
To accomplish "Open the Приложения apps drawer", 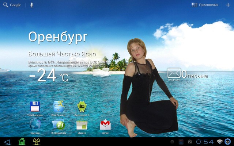I will (x=205, y=5).
